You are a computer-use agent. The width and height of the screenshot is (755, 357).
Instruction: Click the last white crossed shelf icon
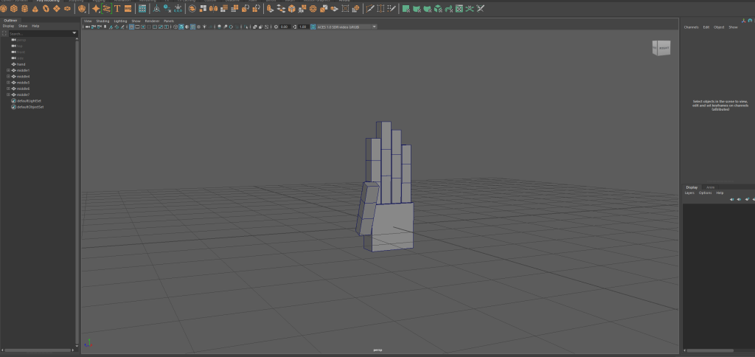480,9
